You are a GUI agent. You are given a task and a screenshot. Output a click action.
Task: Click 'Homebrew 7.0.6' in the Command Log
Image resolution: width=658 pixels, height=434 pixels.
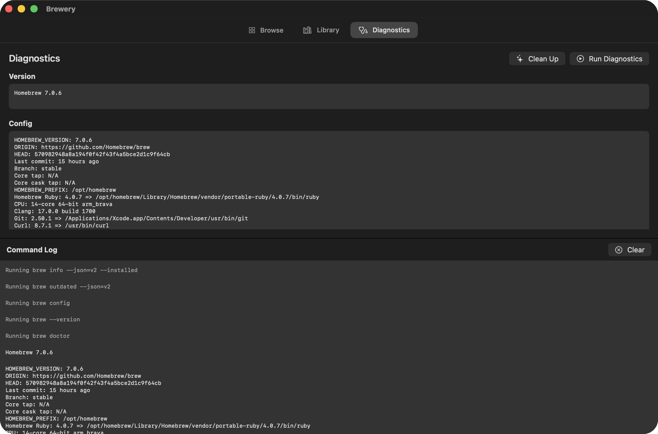coord(29,352)
